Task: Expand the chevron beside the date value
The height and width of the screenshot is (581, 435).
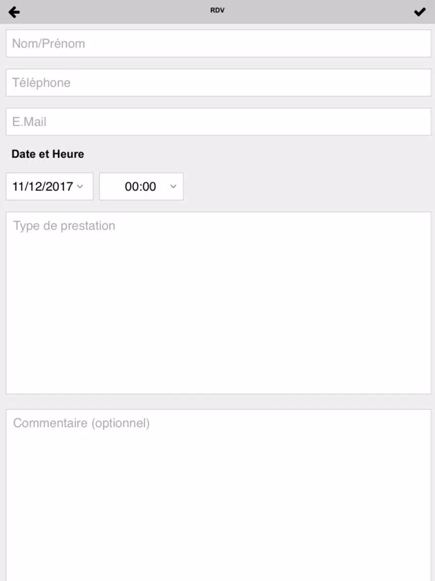Action: point(80,186)
